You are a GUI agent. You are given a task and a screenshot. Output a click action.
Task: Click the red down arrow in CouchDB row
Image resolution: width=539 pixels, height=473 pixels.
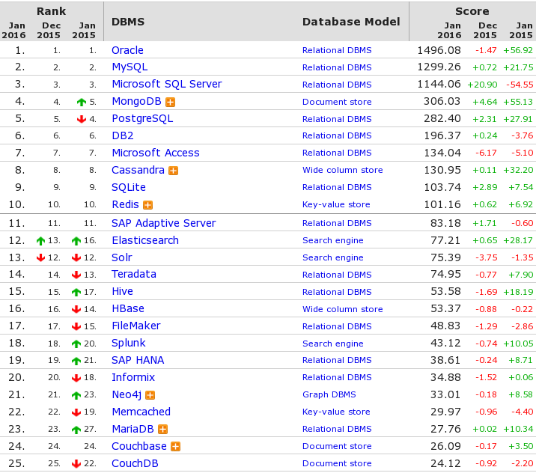[76, 464]
